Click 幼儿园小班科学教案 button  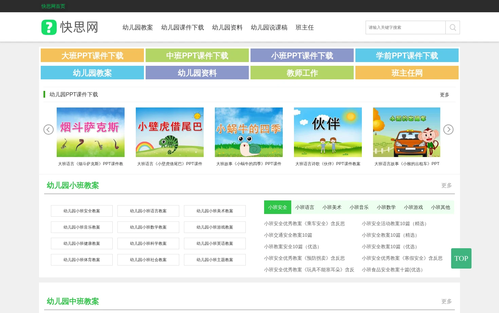[148, 243]
